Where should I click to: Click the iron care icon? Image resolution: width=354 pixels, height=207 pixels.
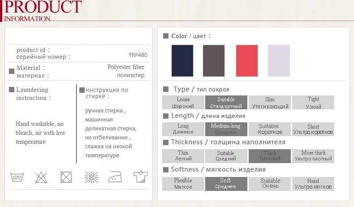tap(116, 177)
